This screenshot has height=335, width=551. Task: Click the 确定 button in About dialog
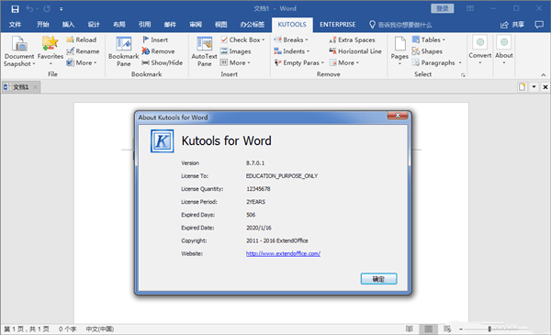(378, 279)
